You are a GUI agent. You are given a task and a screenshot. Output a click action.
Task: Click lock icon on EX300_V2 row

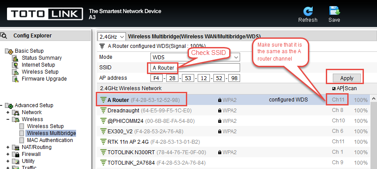pyautogui.click(x=220, y=132)
